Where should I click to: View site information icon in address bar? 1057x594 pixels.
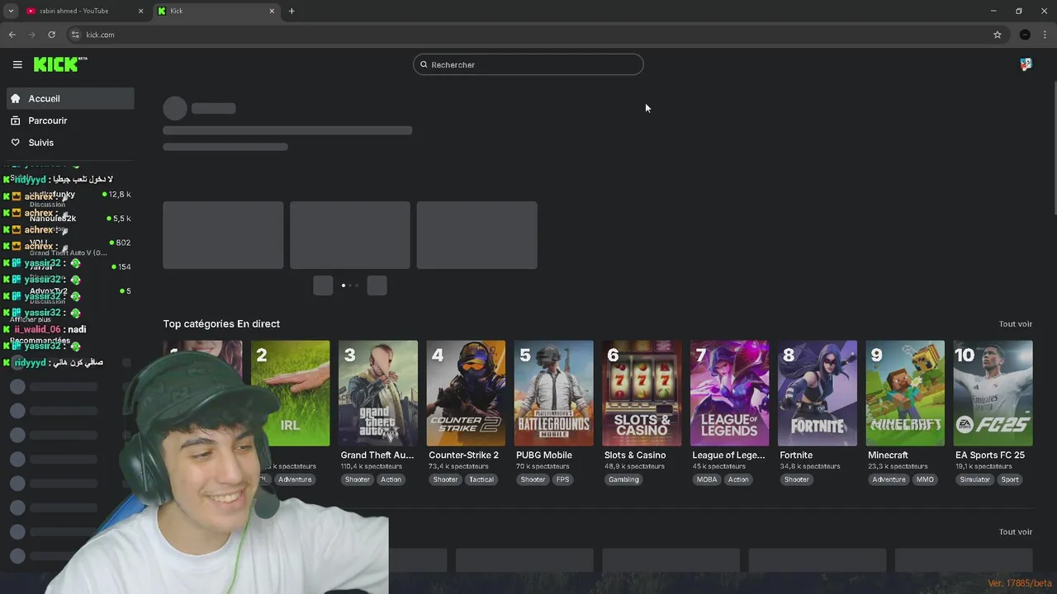[x=75, y=35]
